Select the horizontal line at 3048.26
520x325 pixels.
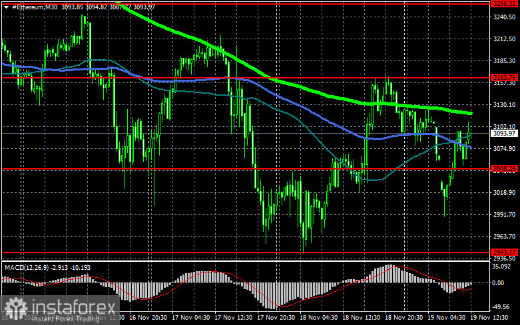coord(246,169)
